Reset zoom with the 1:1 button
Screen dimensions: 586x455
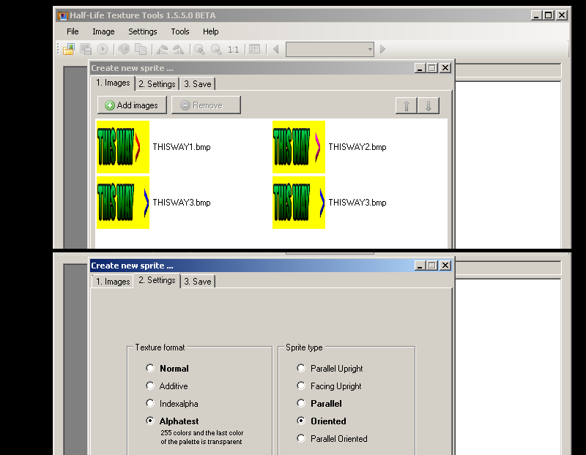[233, 49]
